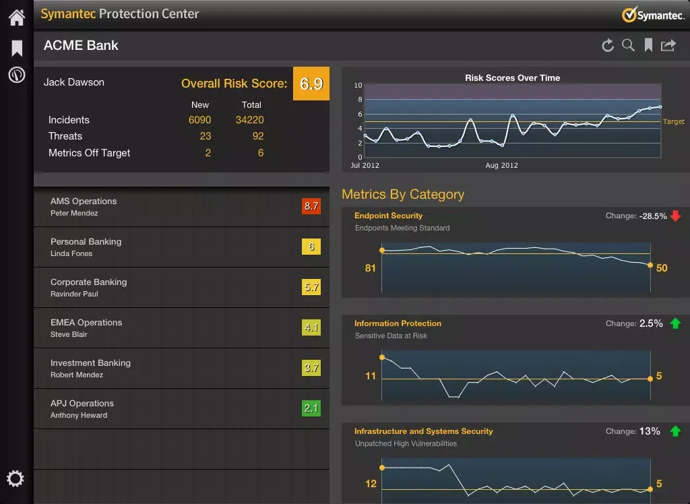Click the 2.5% change value
The width and height of the screenshot is (690, 504).
651,323
